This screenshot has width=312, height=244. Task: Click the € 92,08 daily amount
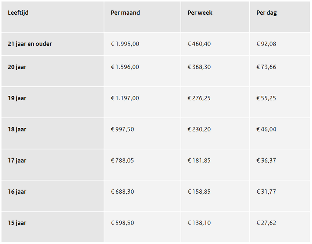(266, 44)
